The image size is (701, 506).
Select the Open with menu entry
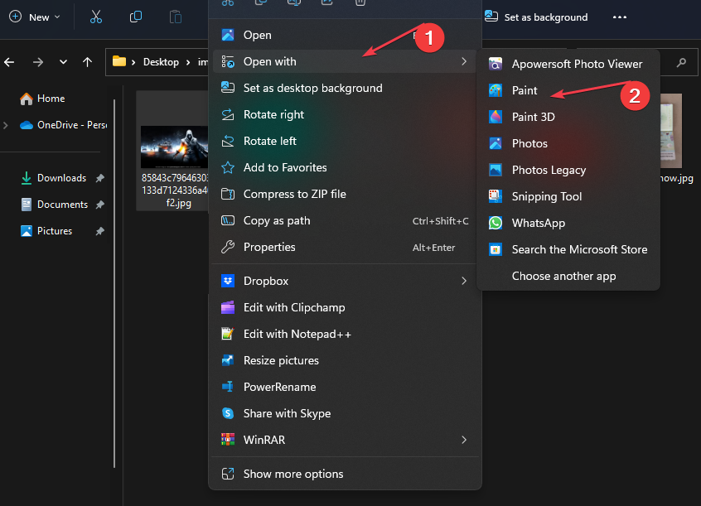346,61
